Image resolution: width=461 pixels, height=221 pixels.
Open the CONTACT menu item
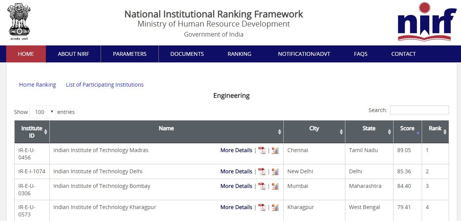coord(403,54)
